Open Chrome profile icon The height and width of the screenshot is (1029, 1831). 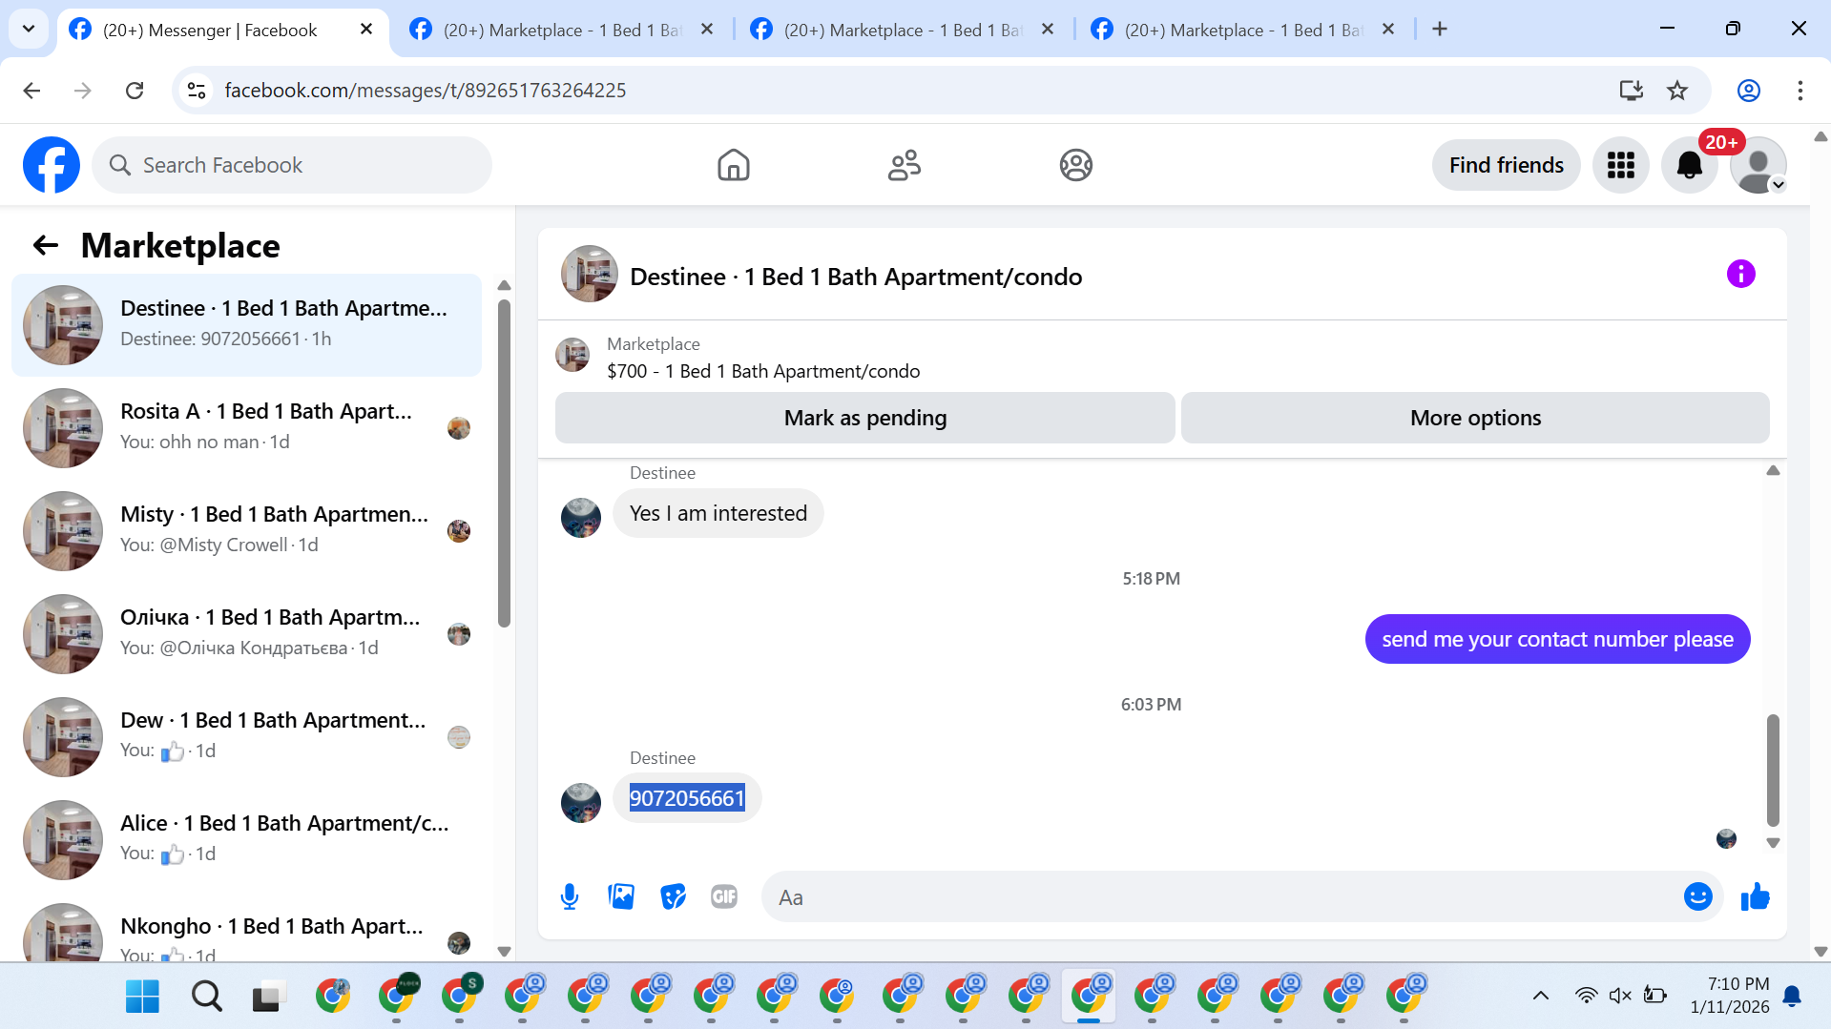coord(1748,91)
